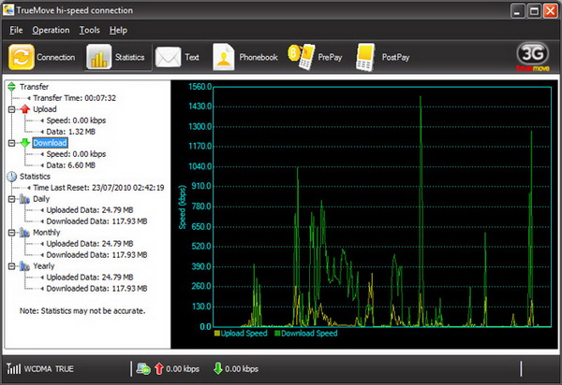Image resolution: width=562 pixels, height=385 pixels.
Task: Click the network connection status icon
Action: pyautogui.click(x=143, y=369)
